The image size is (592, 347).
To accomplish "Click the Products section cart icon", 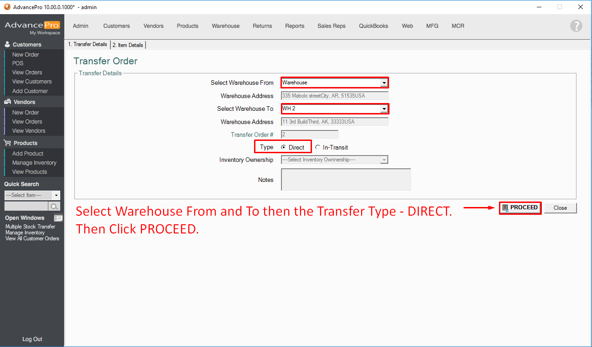I will click(8, 143).
